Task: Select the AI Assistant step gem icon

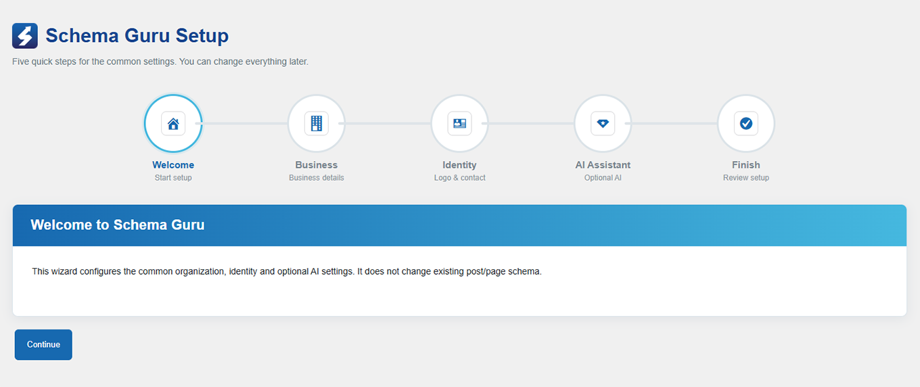Action: (603, 124)
